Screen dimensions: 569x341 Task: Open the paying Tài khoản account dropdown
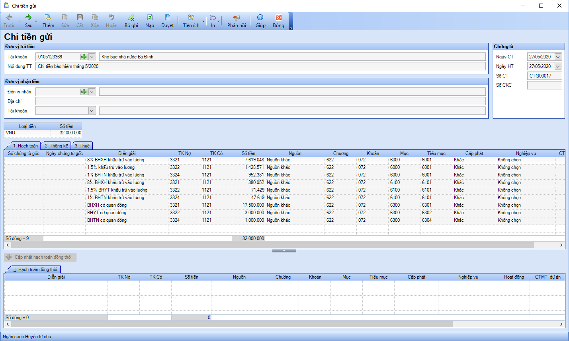92,57
